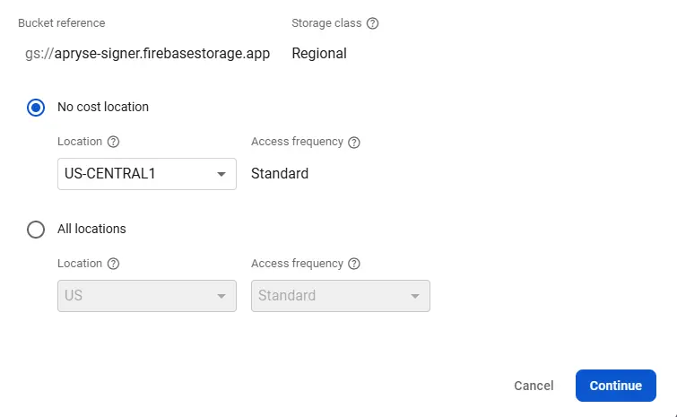
Task: Click the Regional storage class value
Action: (x=319, y=54)
